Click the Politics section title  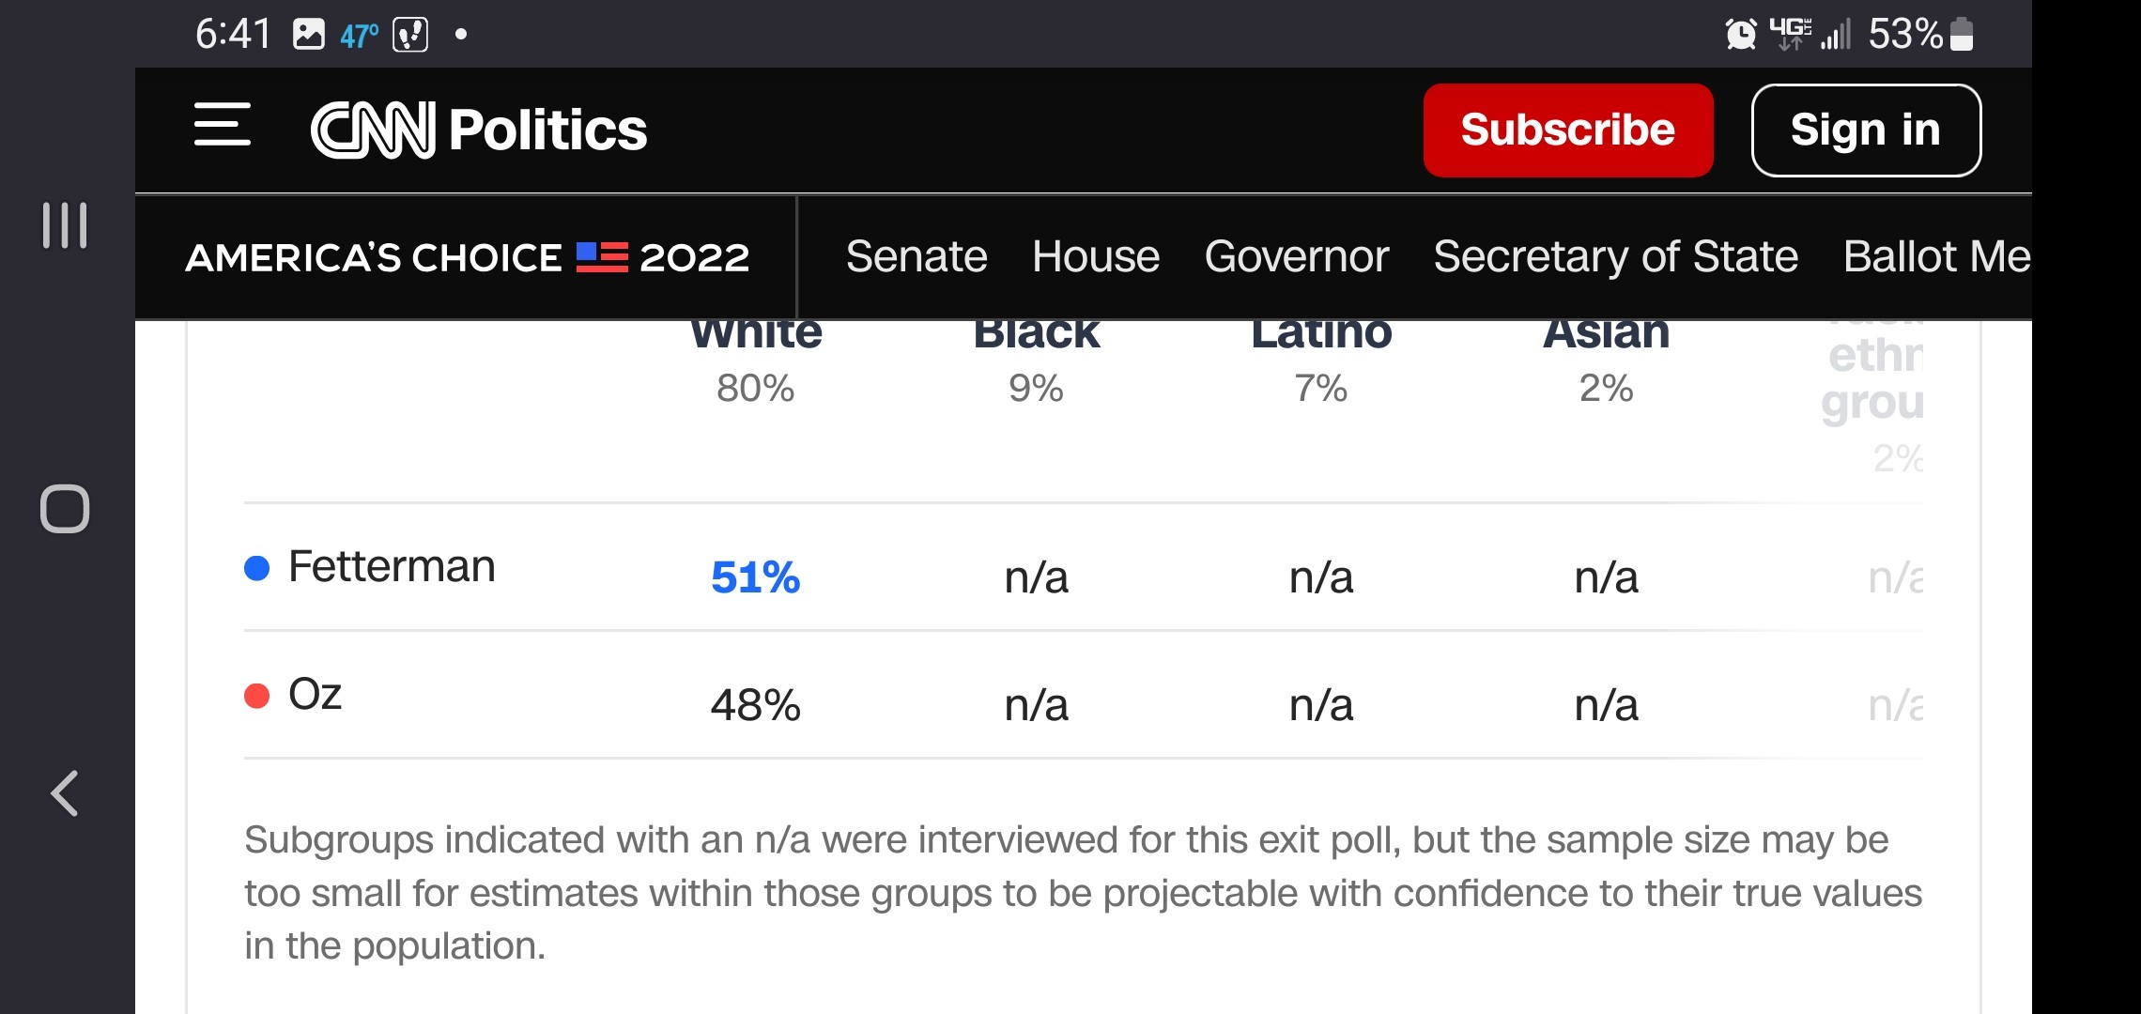(547, 130)
